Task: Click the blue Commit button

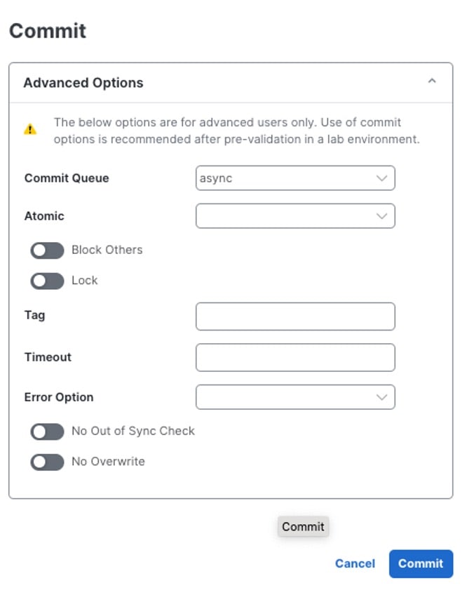Action: pos(421,563)
